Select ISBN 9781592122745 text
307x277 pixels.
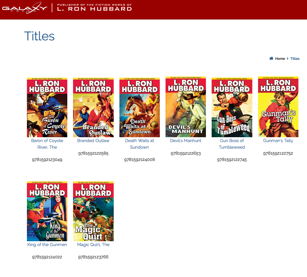(232, 160)
